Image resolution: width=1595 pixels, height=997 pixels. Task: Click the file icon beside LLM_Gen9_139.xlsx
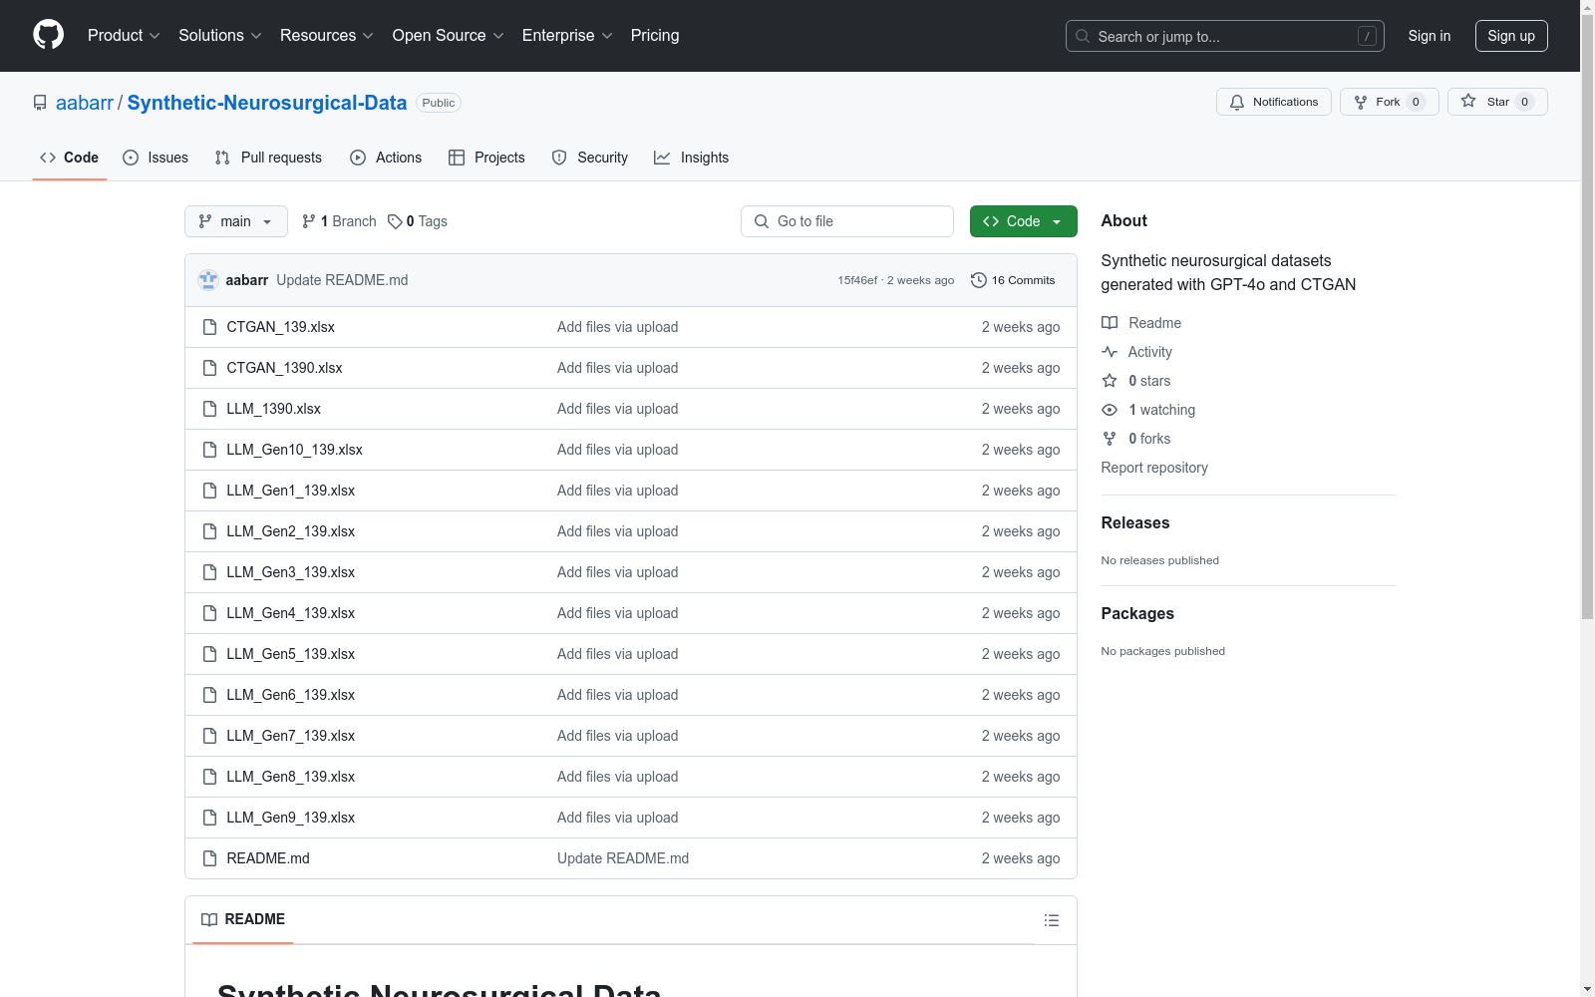click(x=209, y=818)
